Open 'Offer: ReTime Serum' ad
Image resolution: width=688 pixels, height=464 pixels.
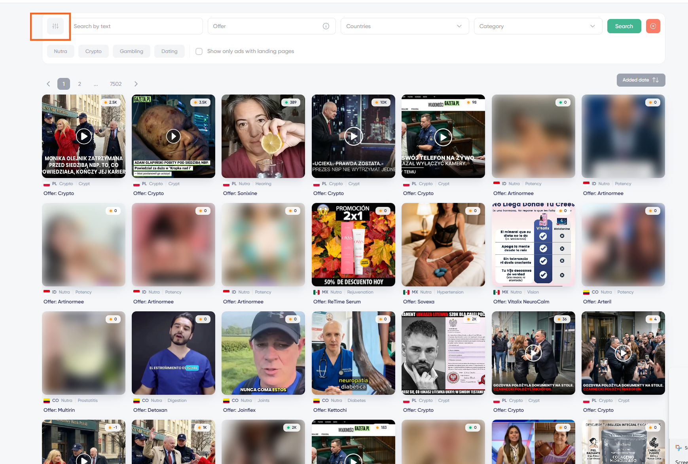coord(337,302)
